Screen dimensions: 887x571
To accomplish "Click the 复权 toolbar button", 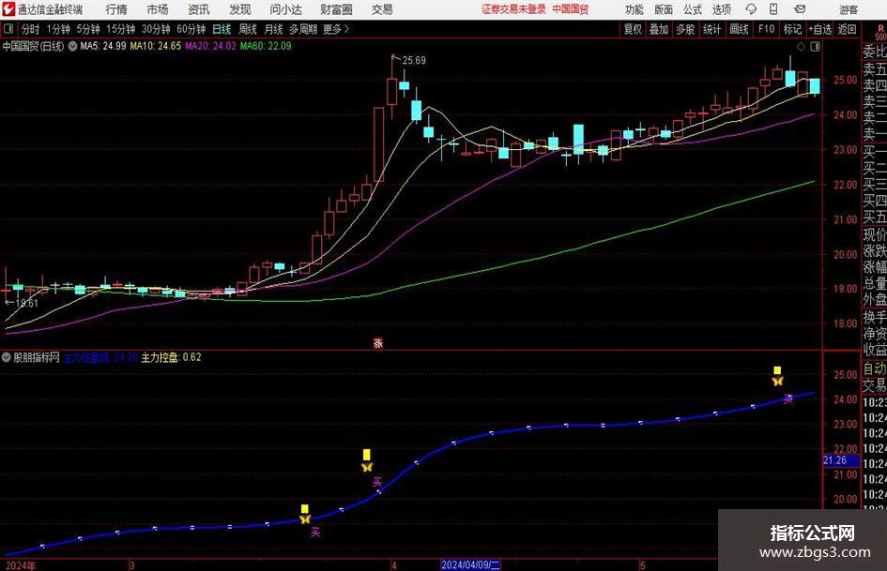I will 633,29.
